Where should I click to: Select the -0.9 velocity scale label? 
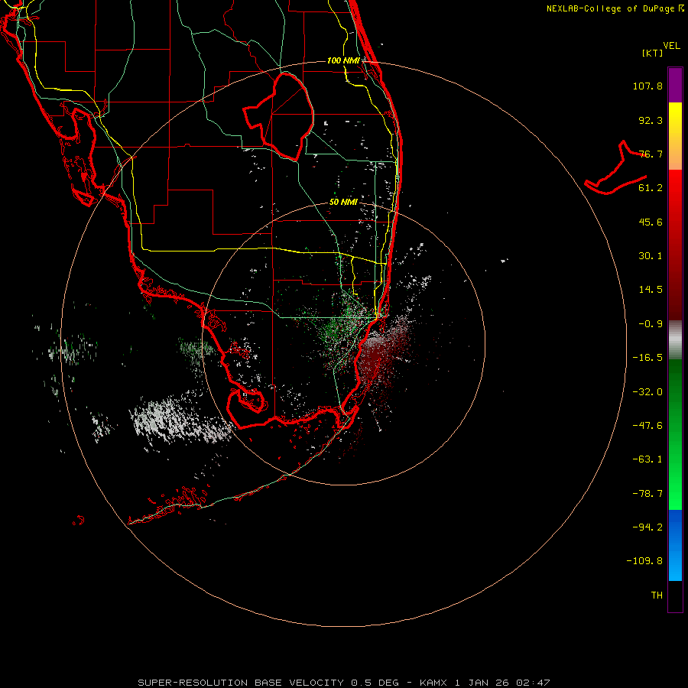[651, 324]
